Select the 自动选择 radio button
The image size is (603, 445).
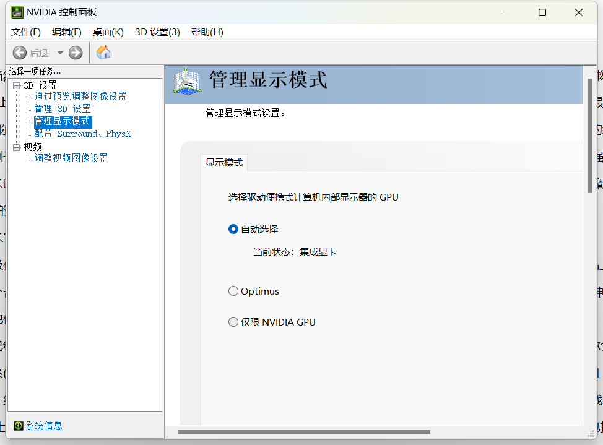click(x=233, y=229)
